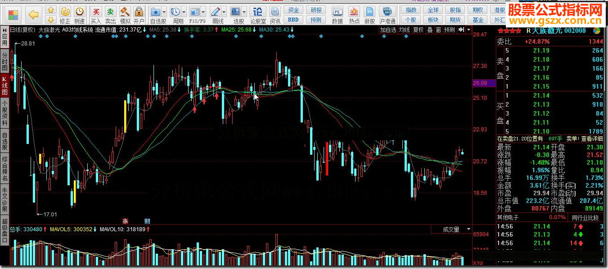The height and width of the screenshot is (269, 608).
Task: Open the 个股资料 side tab
Action: tap(5, 113)
